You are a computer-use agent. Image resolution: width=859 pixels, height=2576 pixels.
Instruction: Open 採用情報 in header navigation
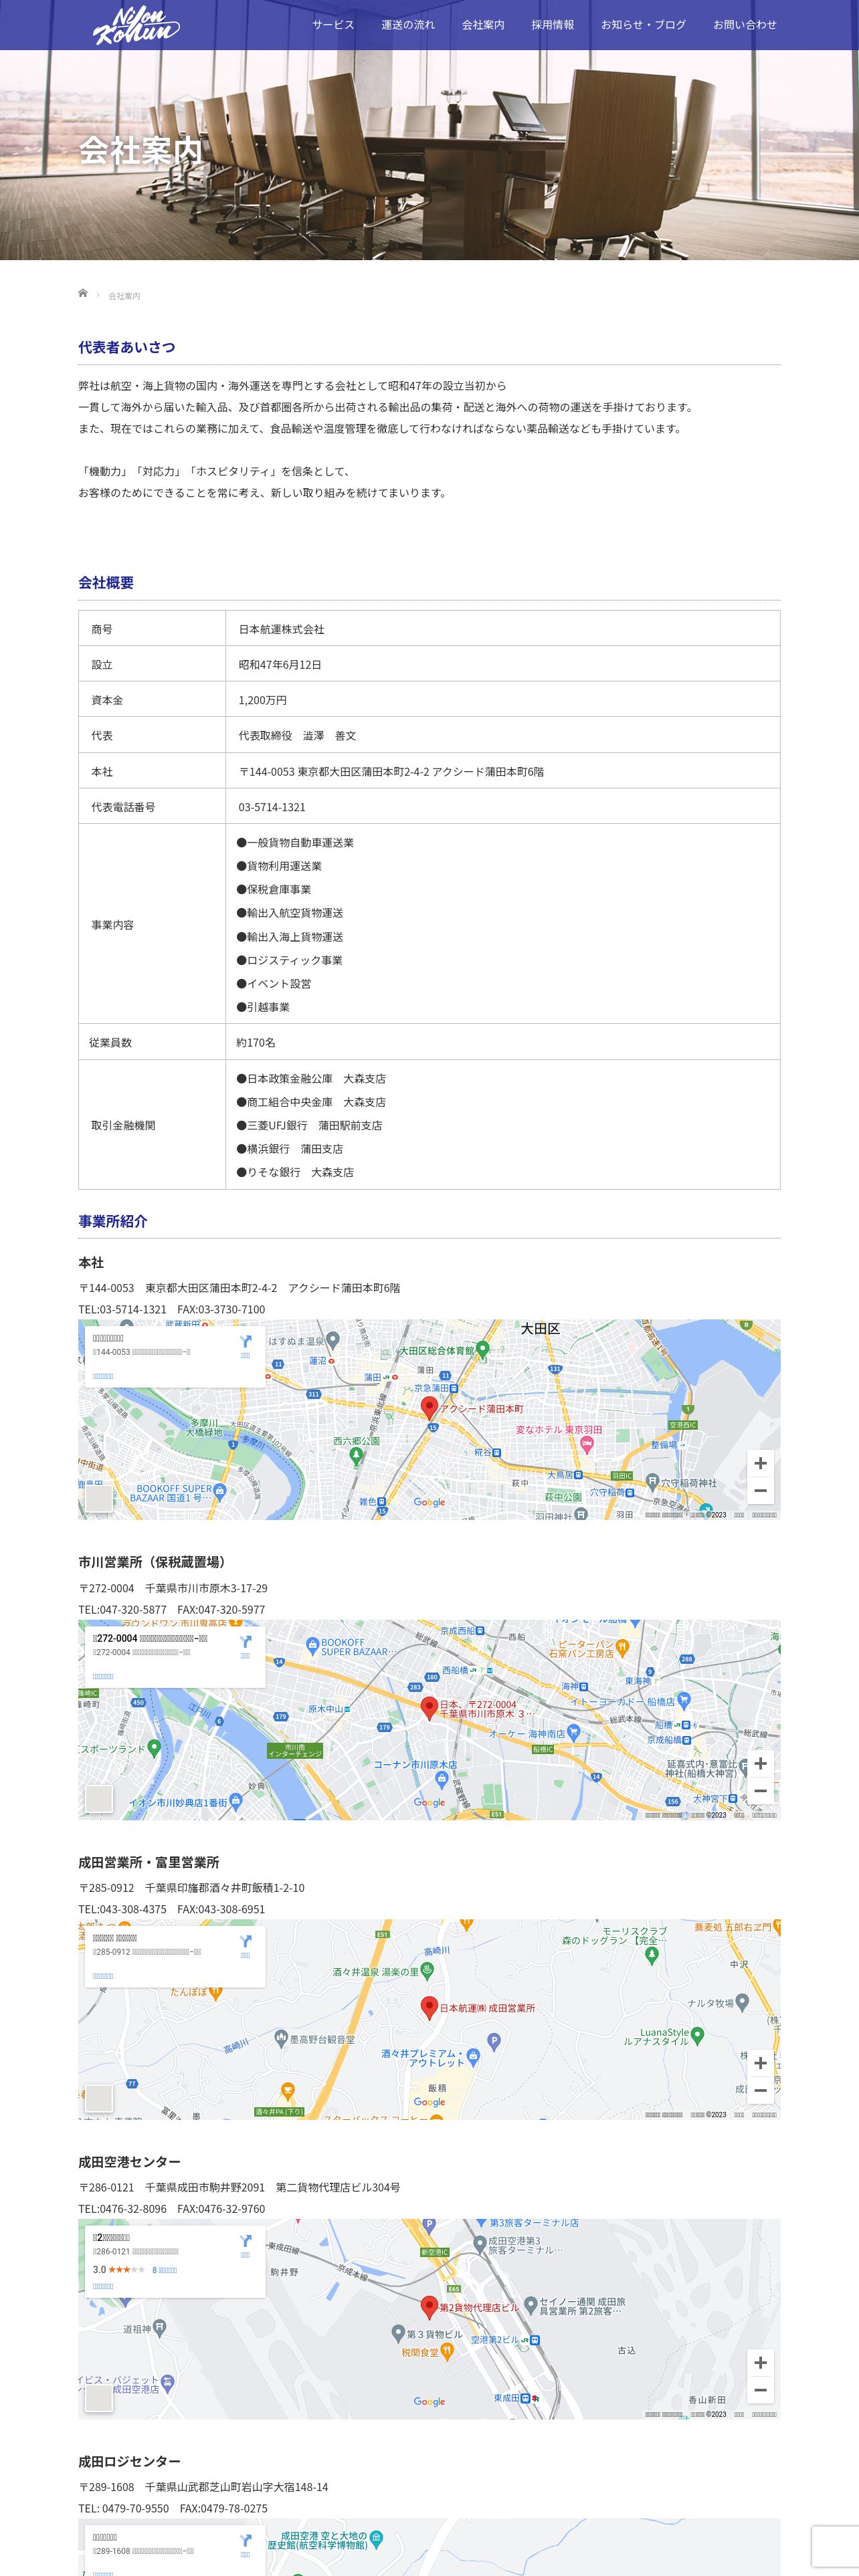pos(553,25)
